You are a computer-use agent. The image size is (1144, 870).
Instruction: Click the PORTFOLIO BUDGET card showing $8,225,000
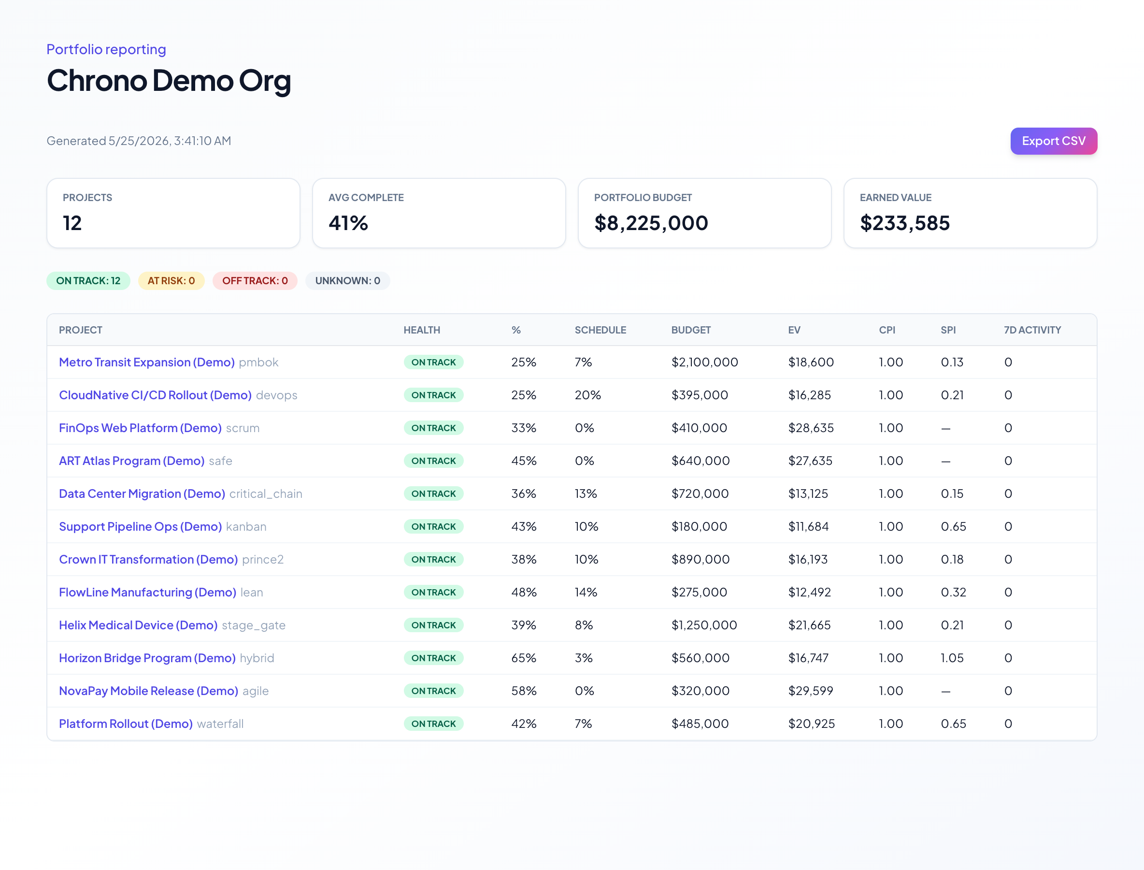tap(704, 213)
